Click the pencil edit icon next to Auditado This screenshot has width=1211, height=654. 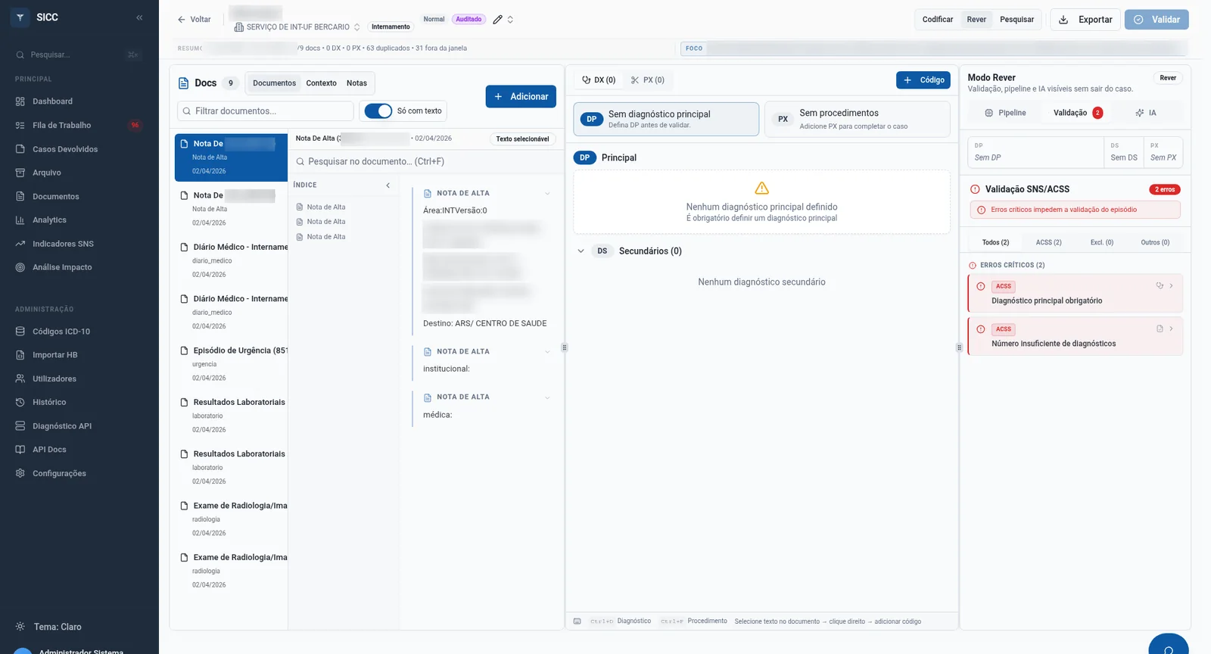click(x=497, y=20)
